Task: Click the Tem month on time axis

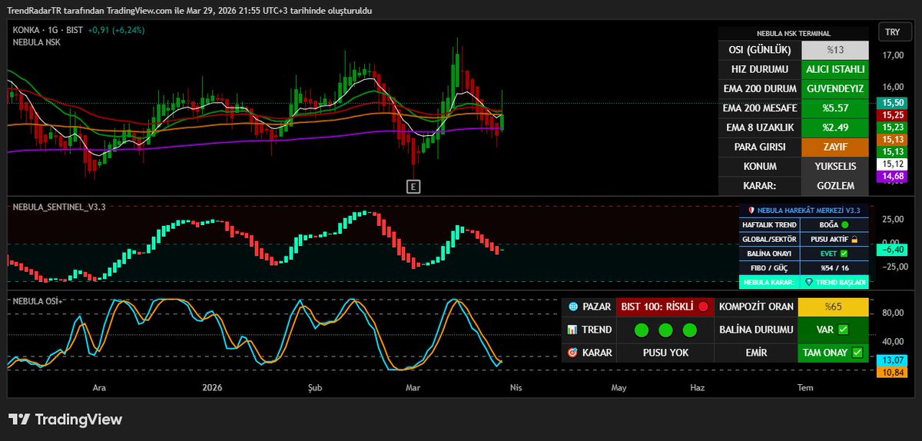Action: click(804, 388)
